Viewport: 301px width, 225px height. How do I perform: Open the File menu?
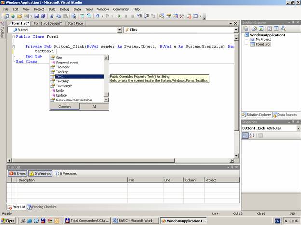pos(6,9)
